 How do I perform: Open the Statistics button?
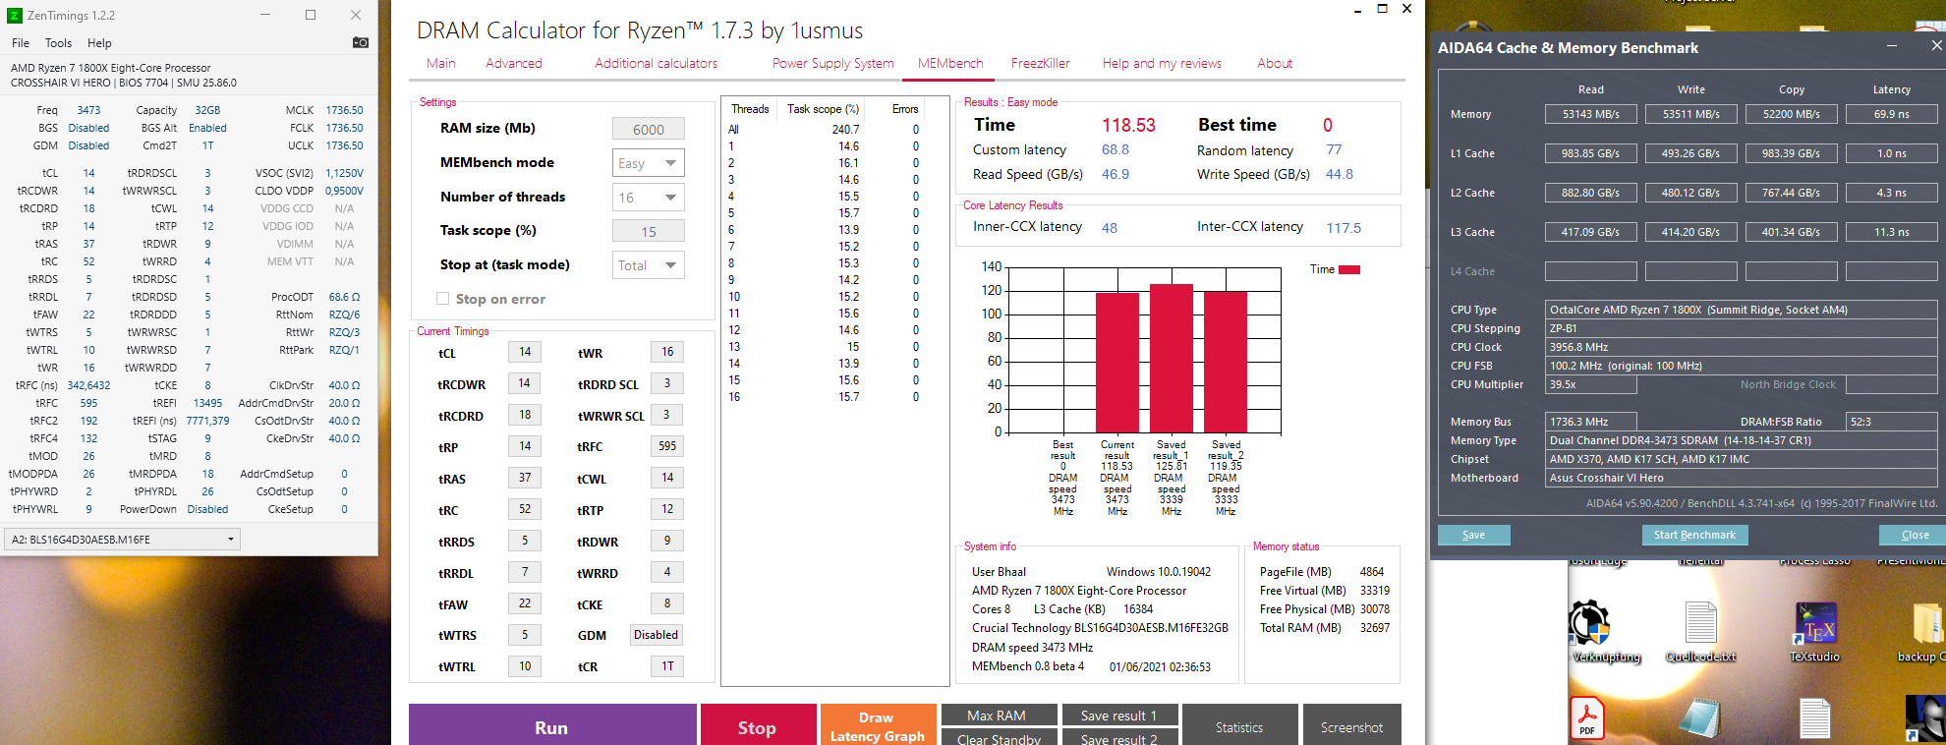1239,725
